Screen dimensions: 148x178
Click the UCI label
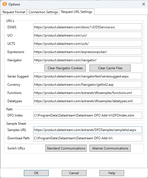(10, 35)
